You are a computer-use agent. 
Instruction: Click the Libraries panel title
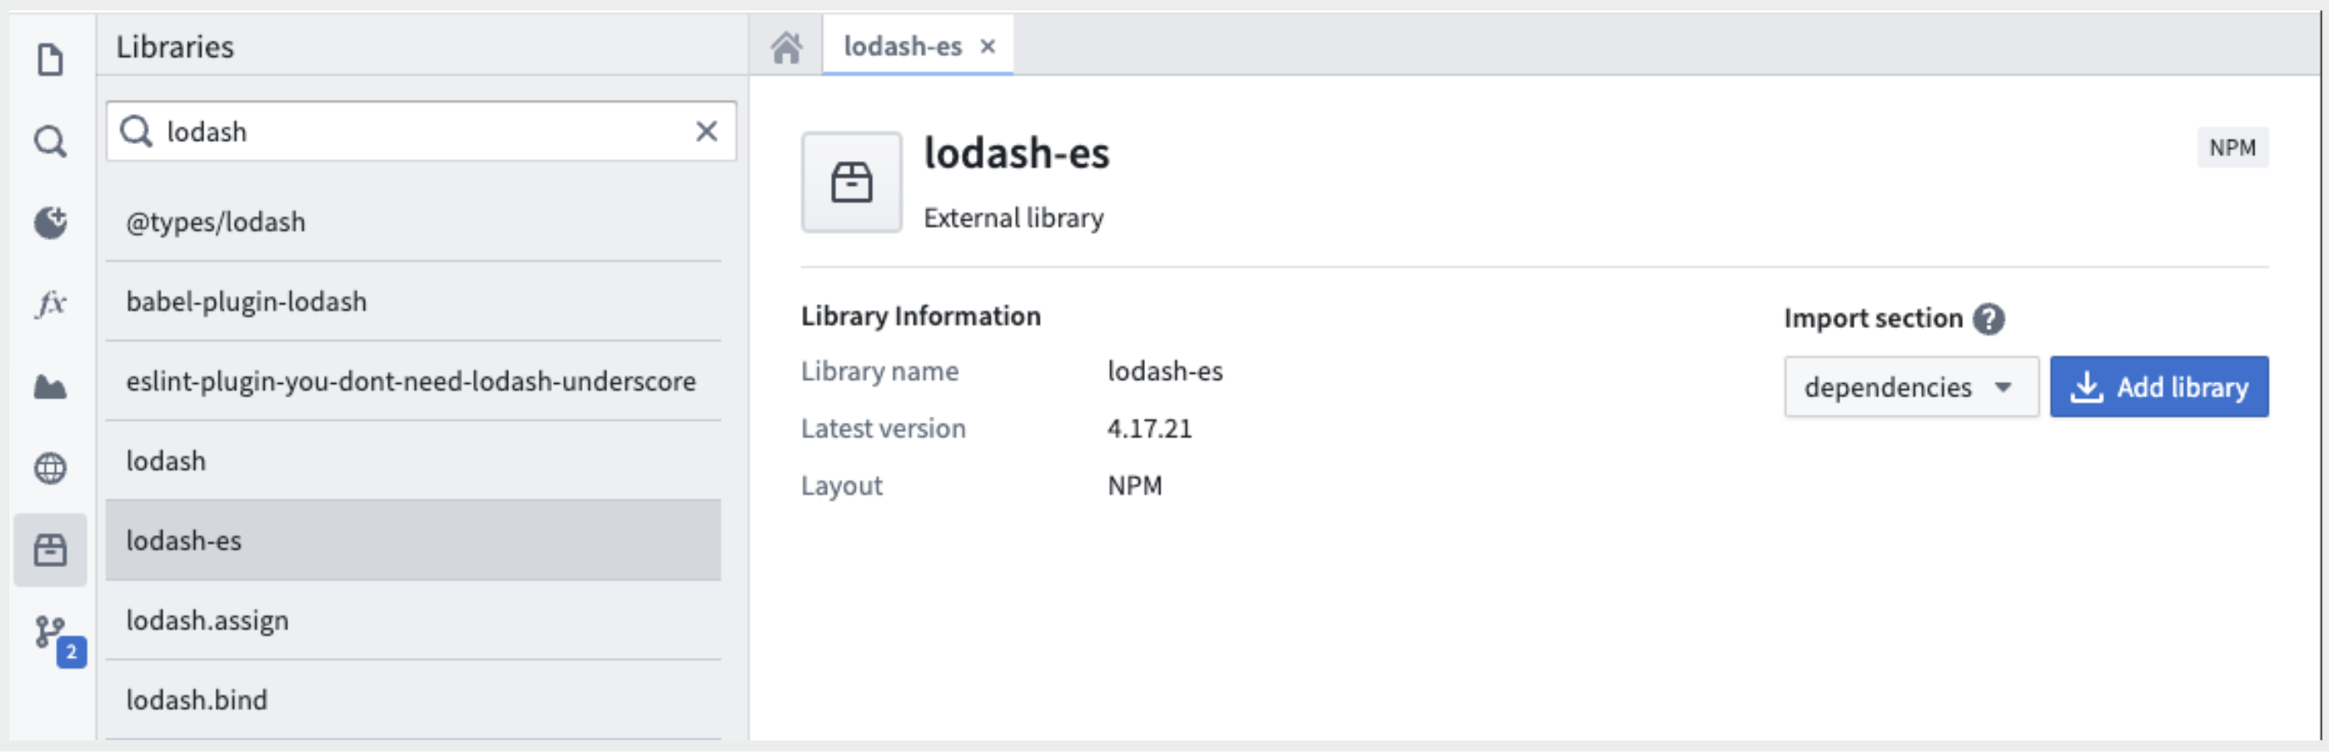point(175,47)
